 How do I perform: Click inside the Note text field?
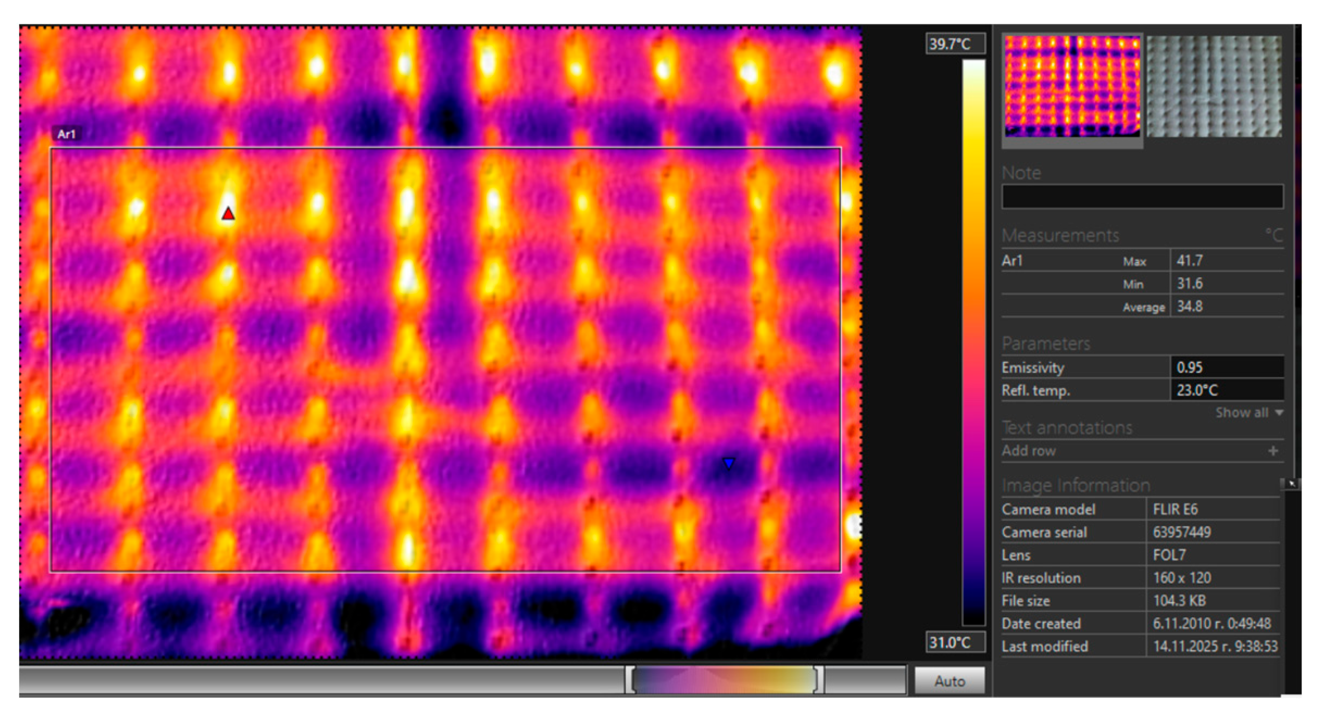coord(1142,196)
